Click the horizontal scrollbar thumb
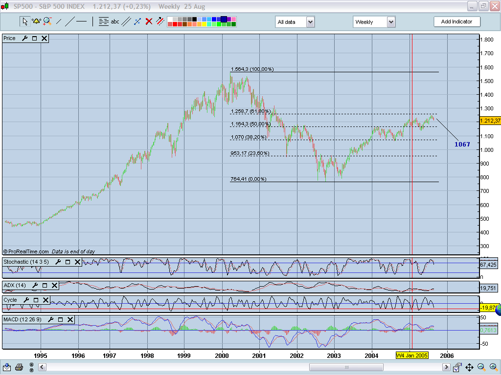This screenshot has height=375, width=501. 346,367
